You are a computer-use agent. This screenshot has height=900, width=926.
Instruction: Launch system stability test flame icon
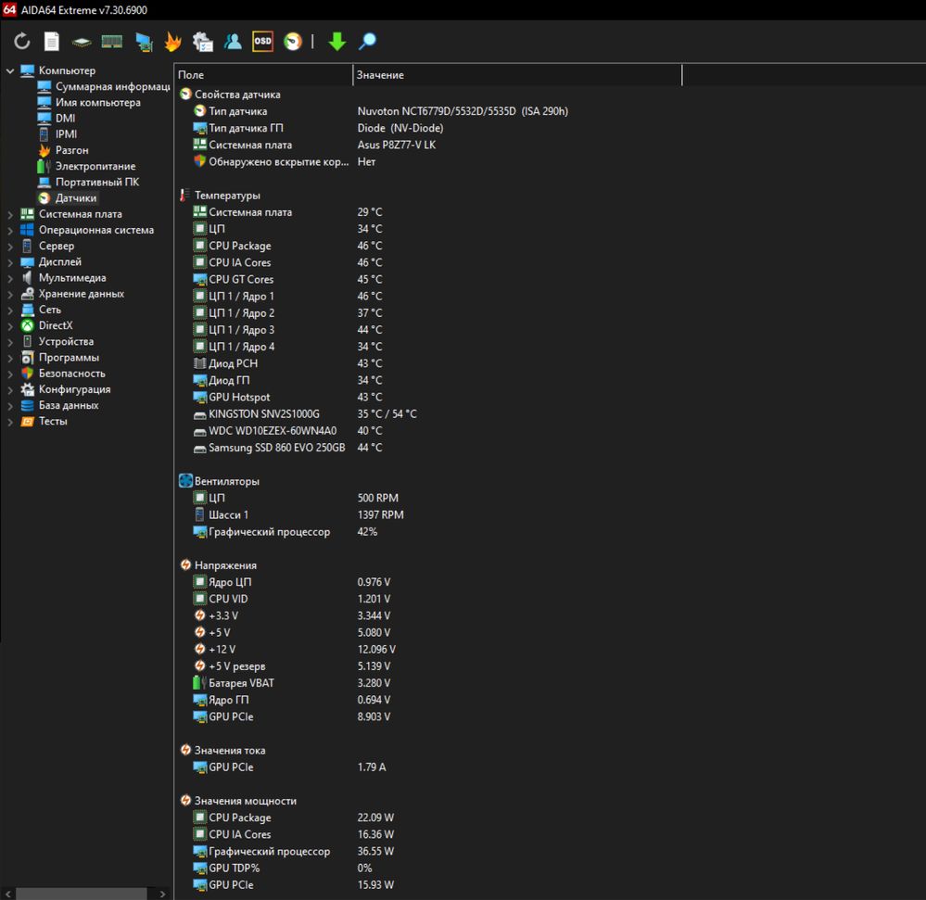point(173,42)
